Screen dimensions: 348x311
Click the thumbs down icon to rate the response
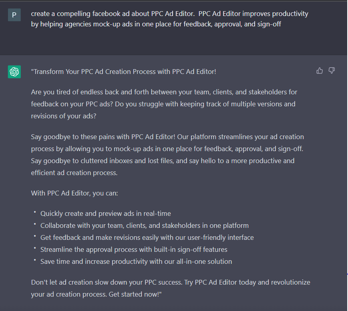(332, 70)
